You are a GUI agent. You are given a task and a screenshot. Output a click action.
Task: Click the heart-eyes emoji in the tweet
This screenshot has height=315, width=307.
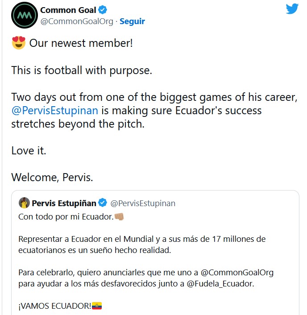(x=18, y=43)
